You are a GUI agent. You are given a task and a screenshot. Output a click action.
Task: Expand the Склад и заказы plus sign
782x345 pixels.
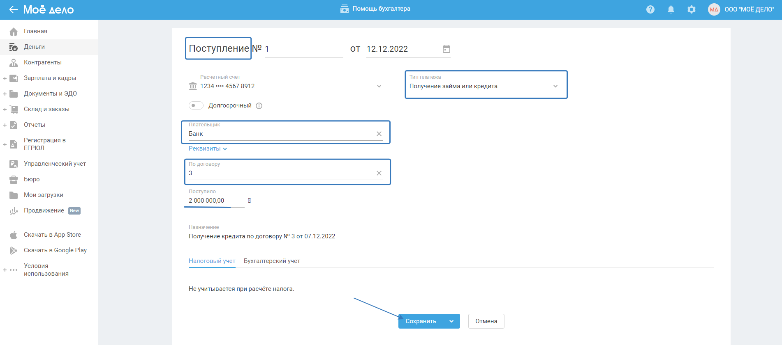(x=5, y=109)
